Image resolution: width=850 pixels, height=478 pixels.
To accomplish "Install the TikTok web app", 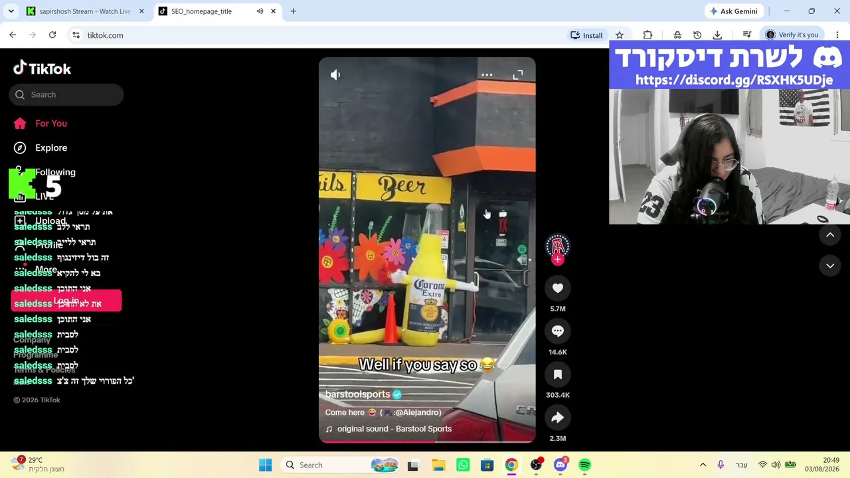I will tap(586, 35).
